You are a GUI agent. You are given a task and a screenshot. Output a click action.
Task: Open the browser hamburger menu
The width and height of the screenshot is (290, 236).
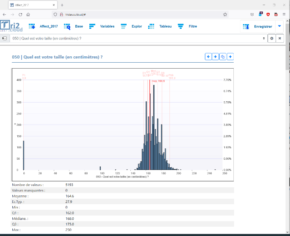[284, 14]
